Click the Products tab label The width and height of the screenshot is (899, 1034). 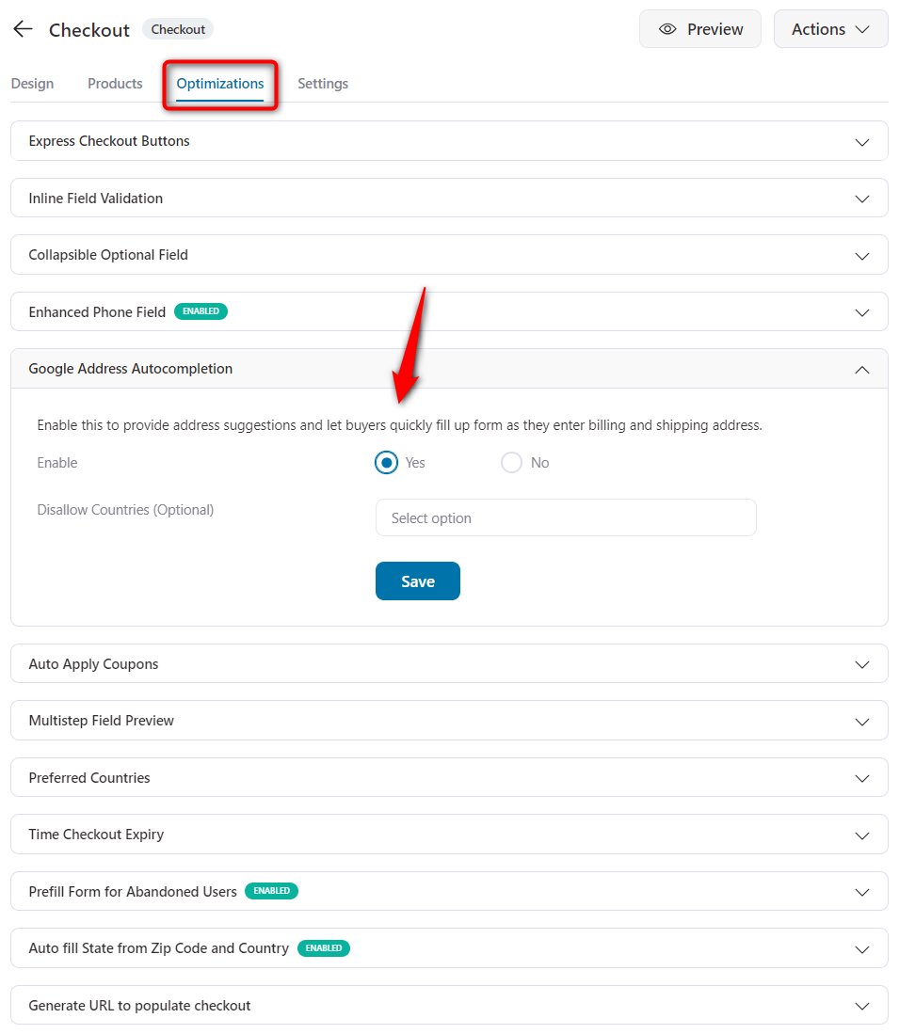point(114,84)
